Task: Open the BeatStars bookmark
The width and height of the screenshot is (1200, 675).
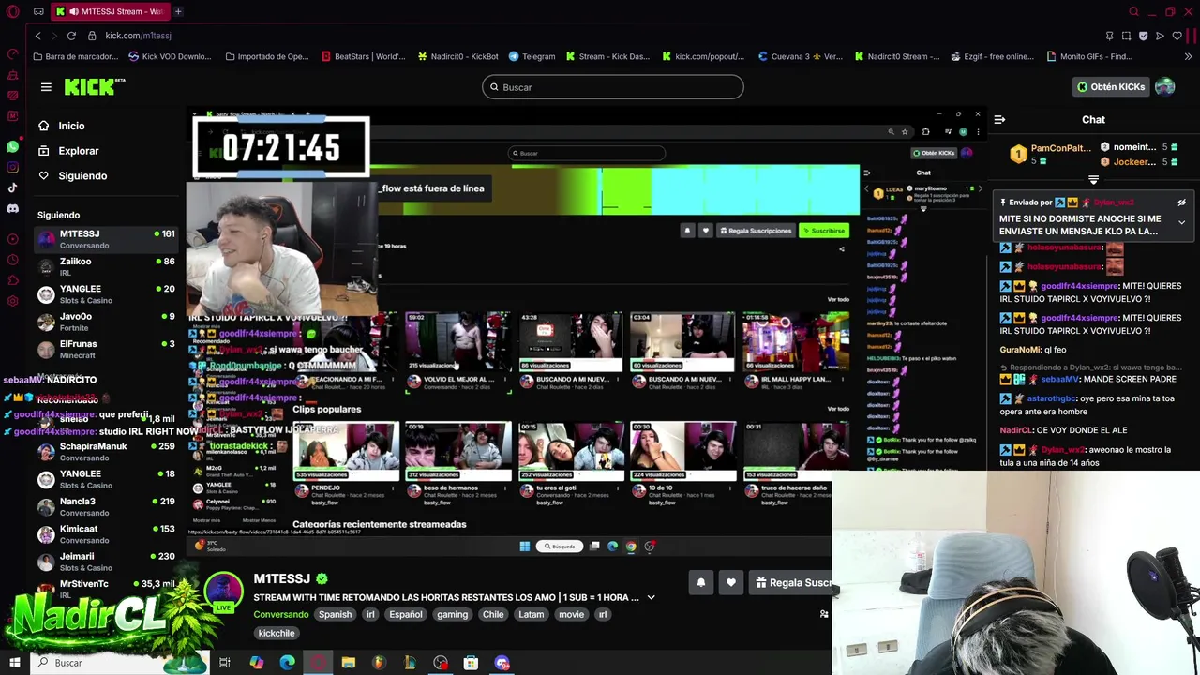Action: click(363, 56)
